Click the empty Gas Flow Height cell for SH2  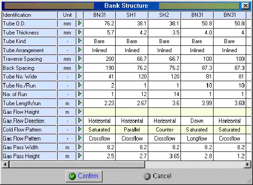[x=164, y=112]
